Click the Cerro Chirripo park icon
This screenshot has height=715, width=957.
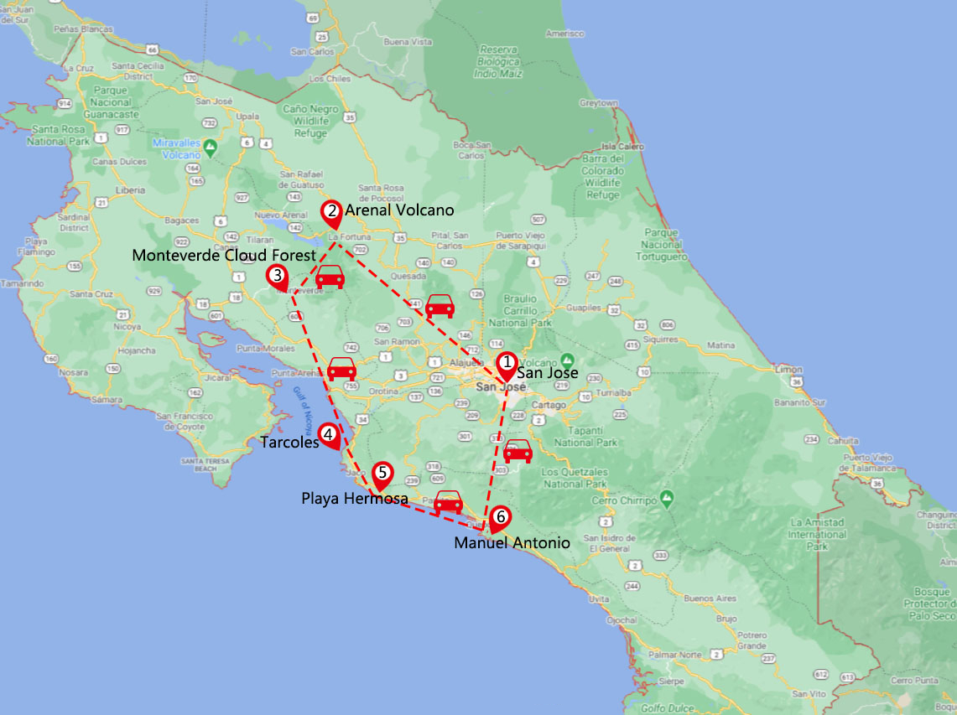[666, 495]
